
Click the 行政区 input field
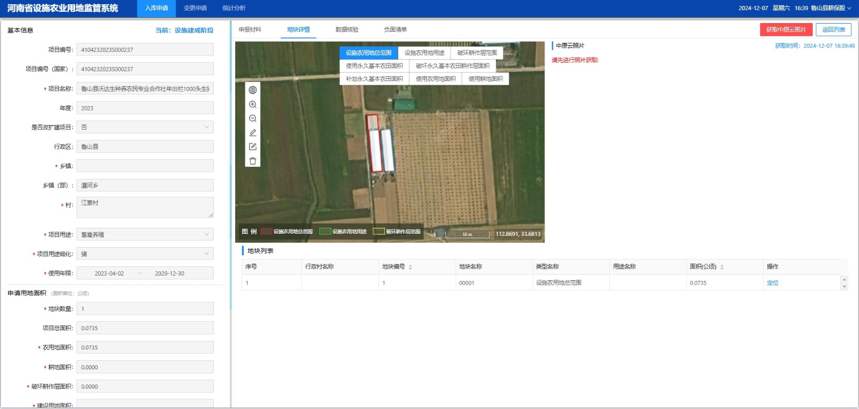pyautogui.click(x=145, y=146)
